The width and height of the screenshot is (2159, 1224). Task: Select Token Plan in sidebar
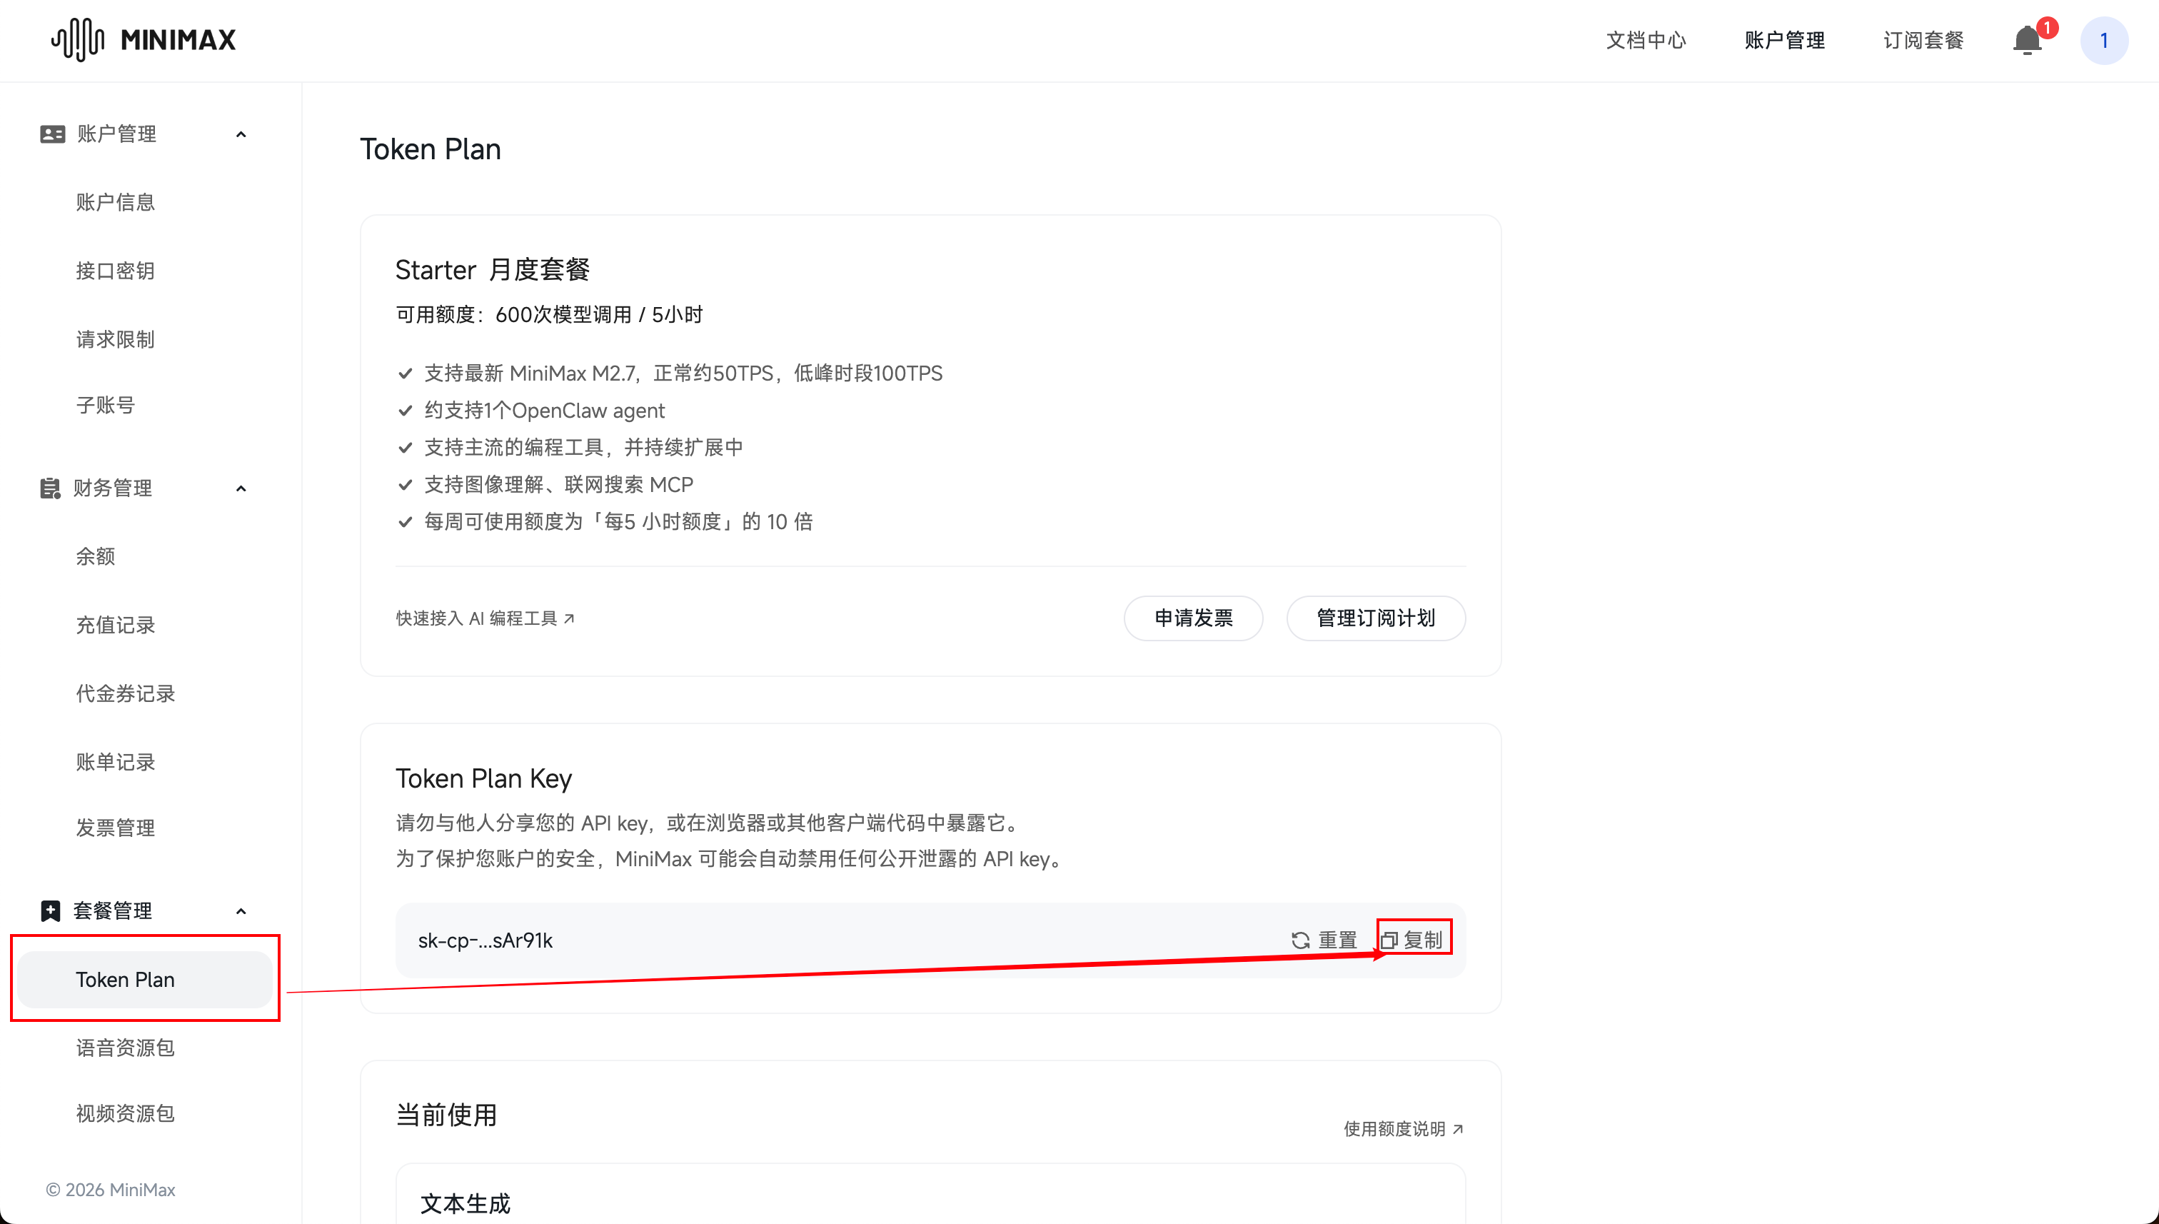[x=144, y=979]
